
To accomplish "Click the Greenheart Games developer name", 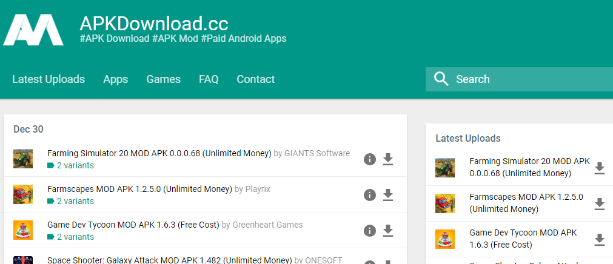I will (x=267, y=225).
